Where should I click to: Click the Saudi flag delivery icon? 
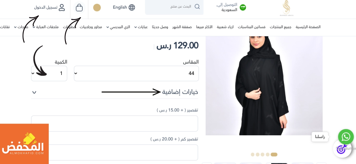(243, 7)
